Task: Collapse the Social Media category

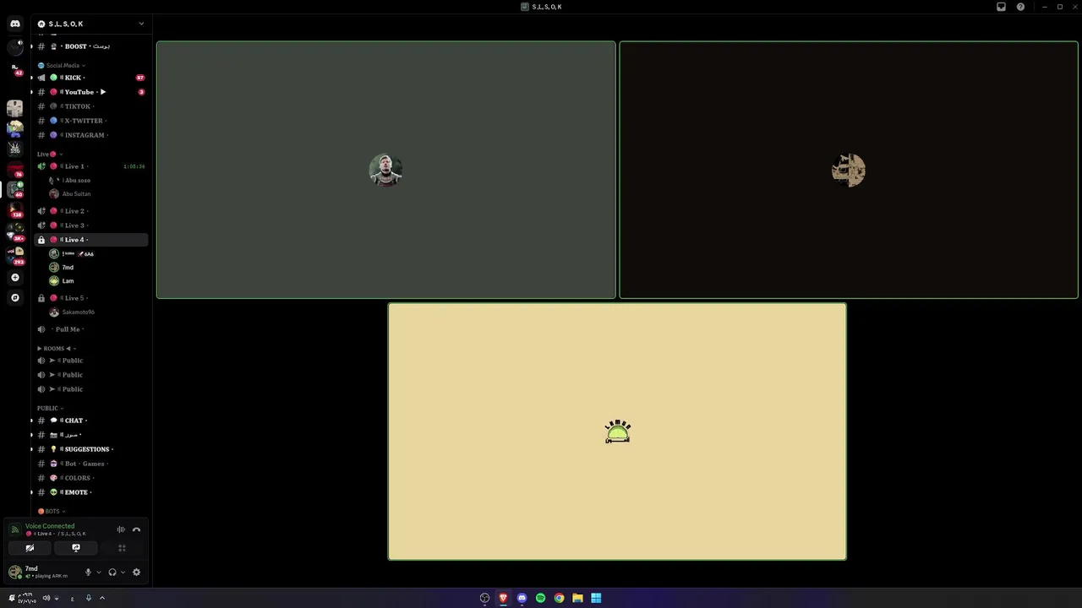Action: [x=62, y=65]
